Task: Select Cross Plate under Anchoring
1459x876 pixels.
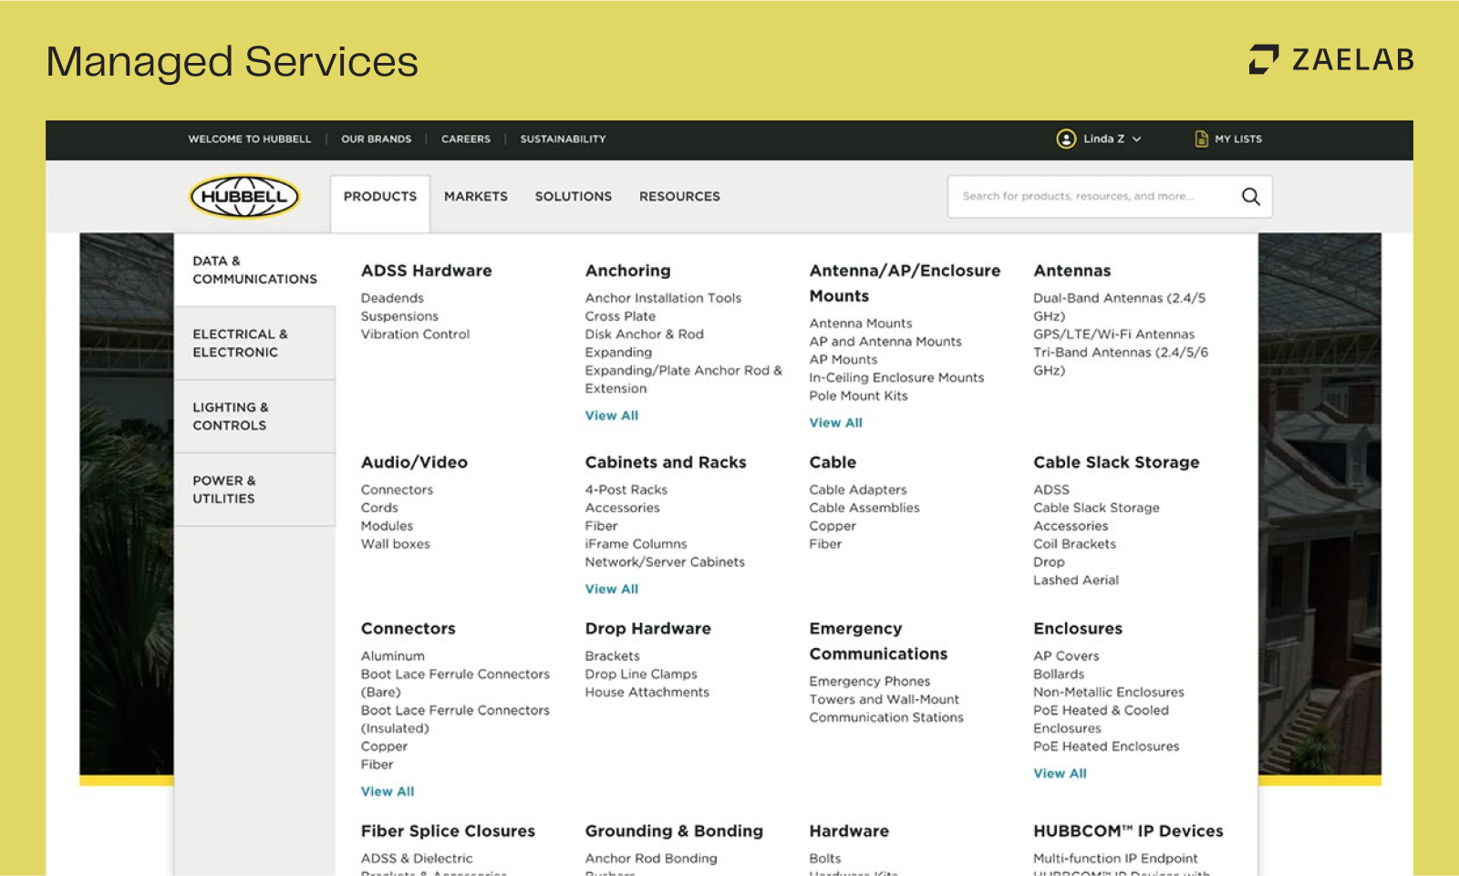Action: [620, 316]
